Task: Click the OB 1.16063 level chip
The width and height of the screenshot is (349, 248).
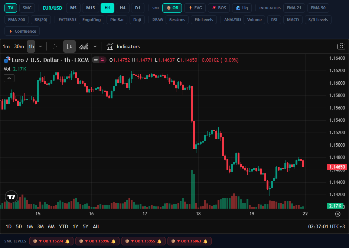Action: pyautogui.click(x=189, y=241)
